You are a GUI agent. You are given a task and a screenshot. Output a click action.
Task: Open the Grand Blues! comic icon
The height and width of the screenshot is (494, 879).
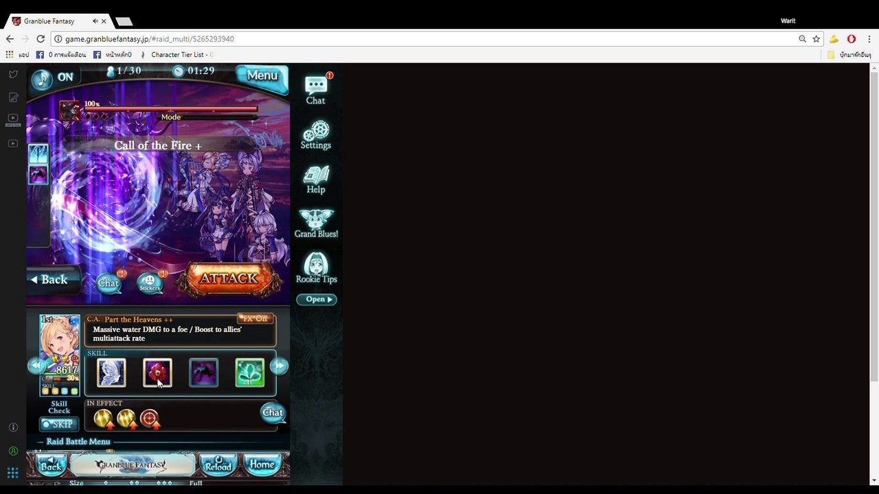click(x=316, y=224)
